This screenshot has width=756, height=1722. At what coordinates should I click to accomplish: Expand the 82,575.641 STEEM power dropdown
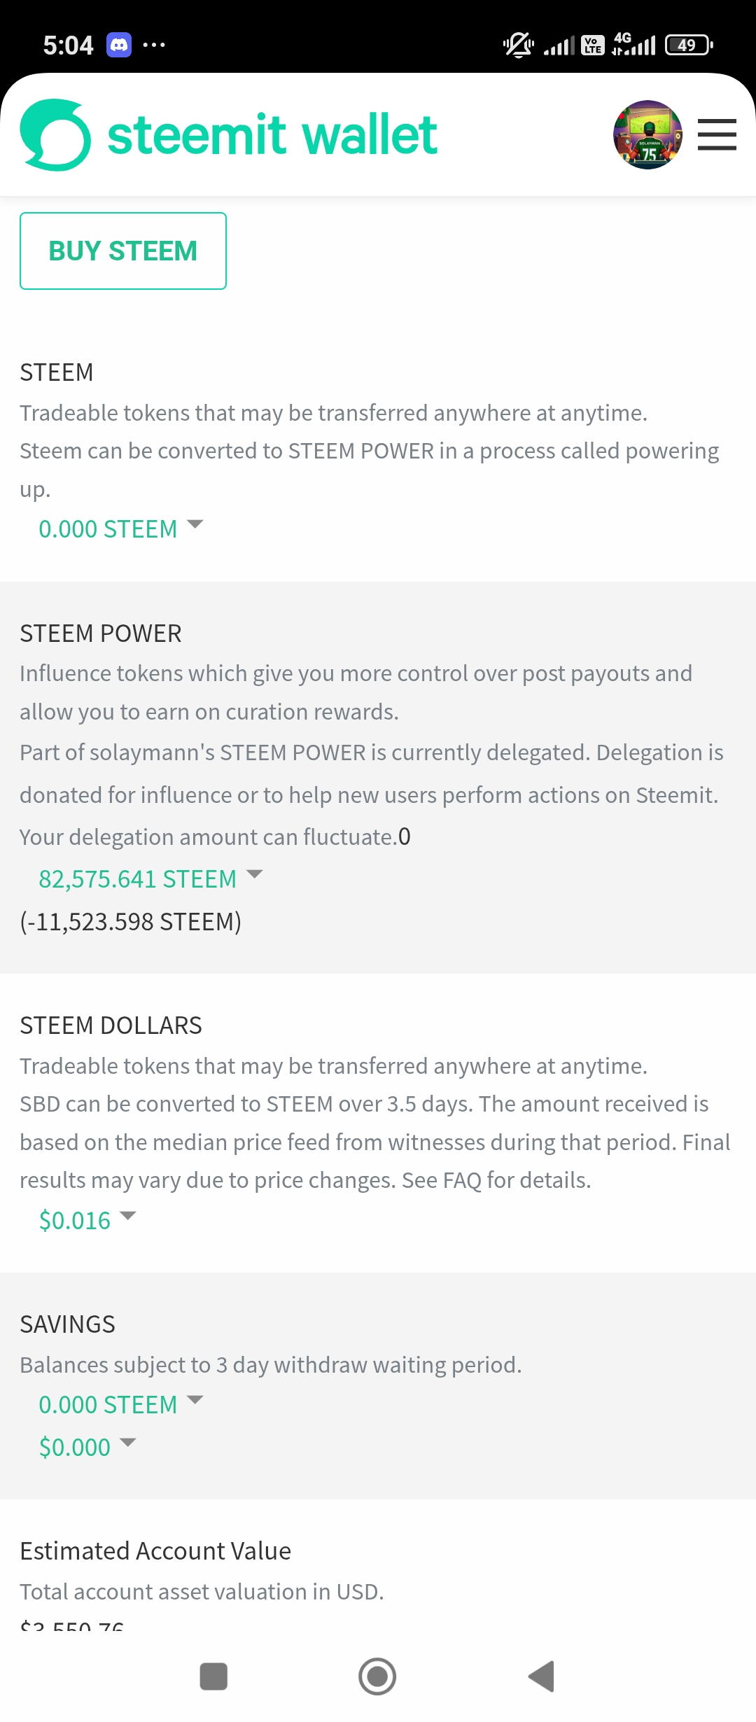click(x=150, y=878)
